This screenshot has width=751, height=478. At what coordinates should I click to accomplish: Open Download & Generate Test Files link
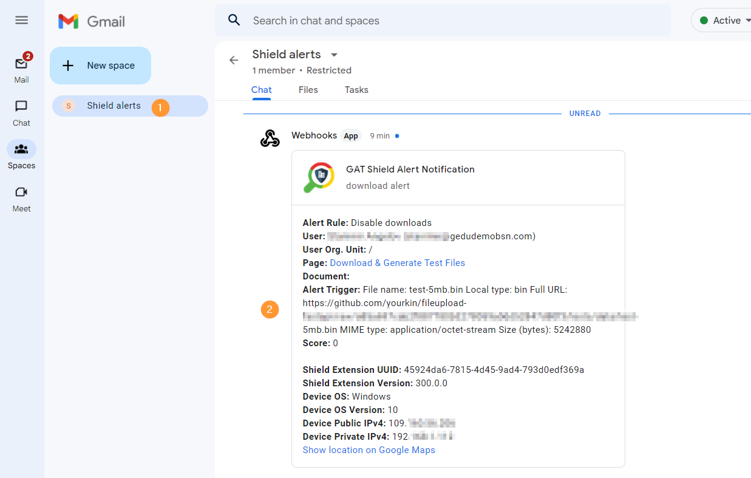pos(398,263)
